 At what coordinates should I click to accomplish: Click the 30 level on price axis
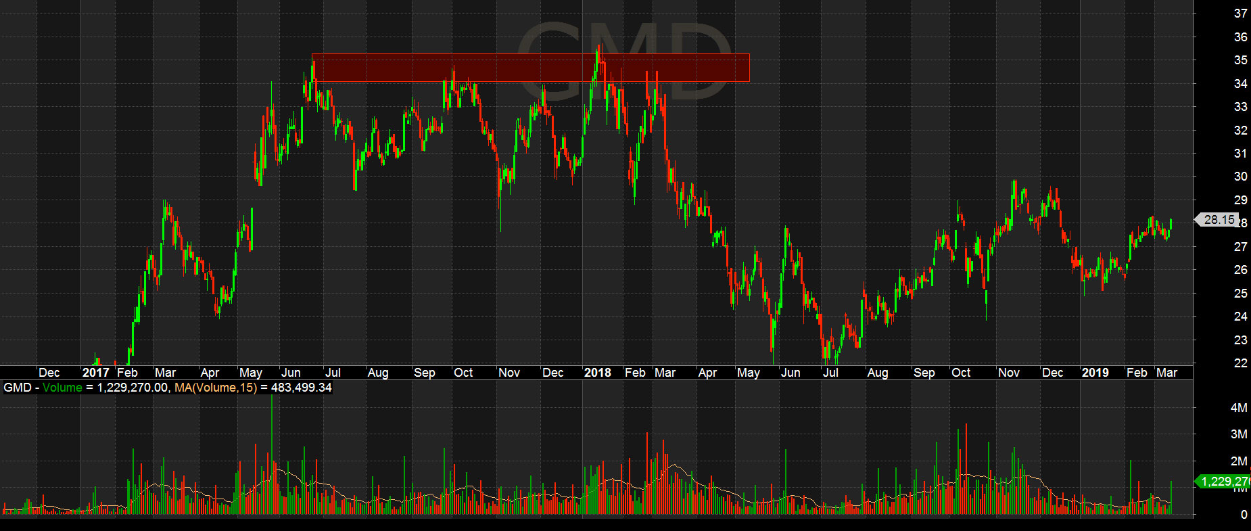point(1240,177)
